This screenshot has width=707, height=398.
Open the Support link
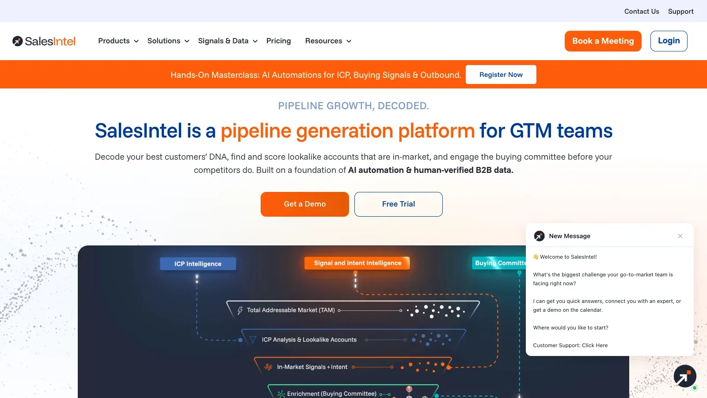[680, 11]
